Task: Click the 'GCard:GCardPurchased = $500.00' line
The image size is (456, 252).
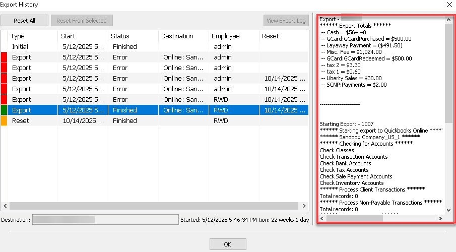Action: click(366, 39)
